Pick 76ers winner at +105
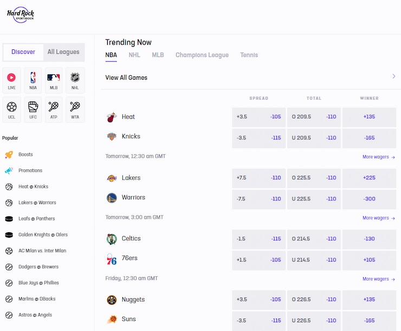This screenshot has height=331, width=401. (369, 260)
